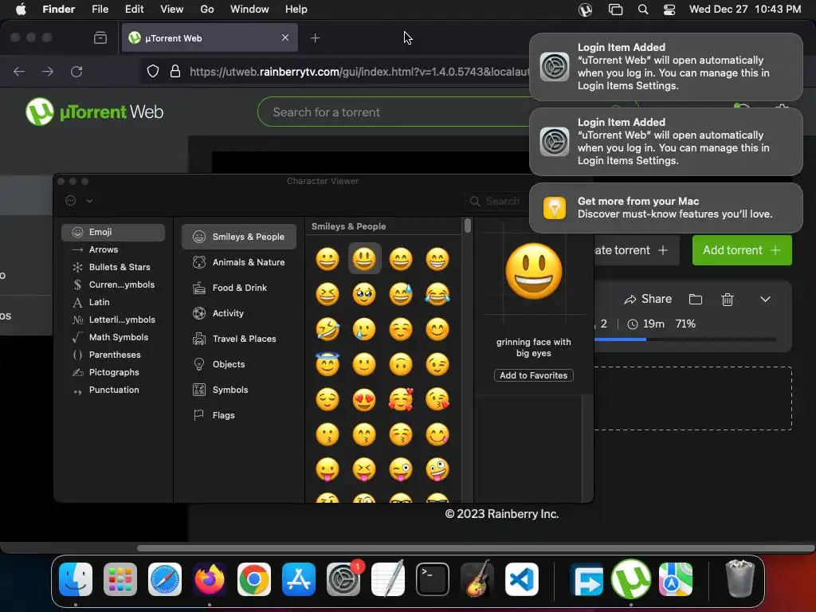Pick the face blowing a kiss emoji
Viewport: 816px width, 612px height.
(x=437, y=400)
